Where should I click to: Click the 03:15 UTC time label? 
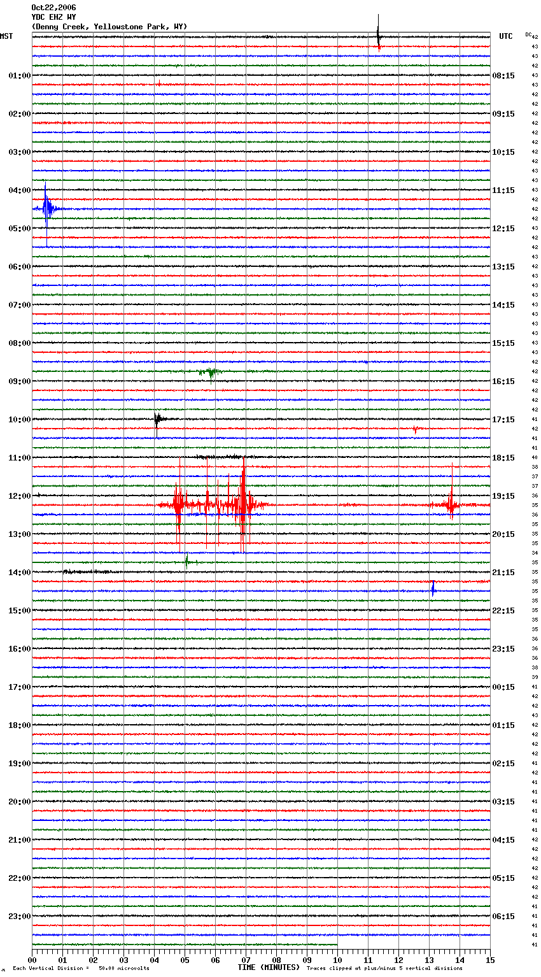coord(503,802)
